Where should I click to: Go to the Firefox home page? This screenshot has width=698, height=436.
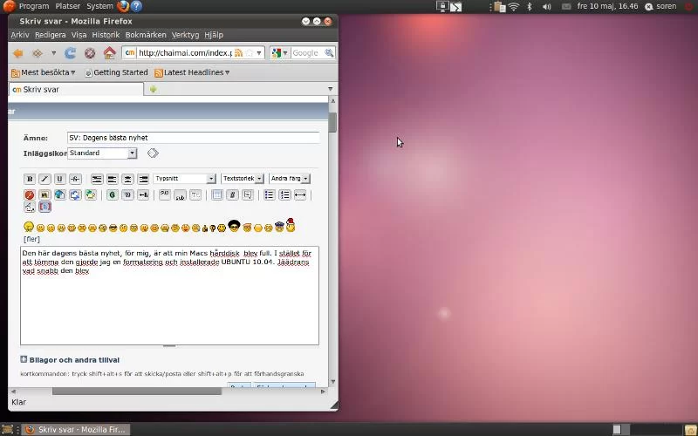[109, 53]
